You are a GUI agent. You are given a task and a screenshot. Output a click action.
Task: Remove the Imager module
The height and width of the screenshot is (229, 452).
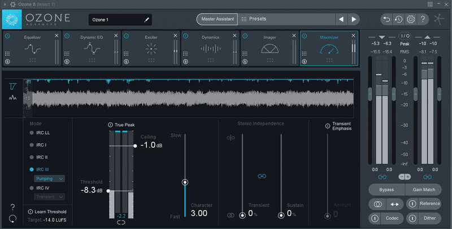[294, 36]
